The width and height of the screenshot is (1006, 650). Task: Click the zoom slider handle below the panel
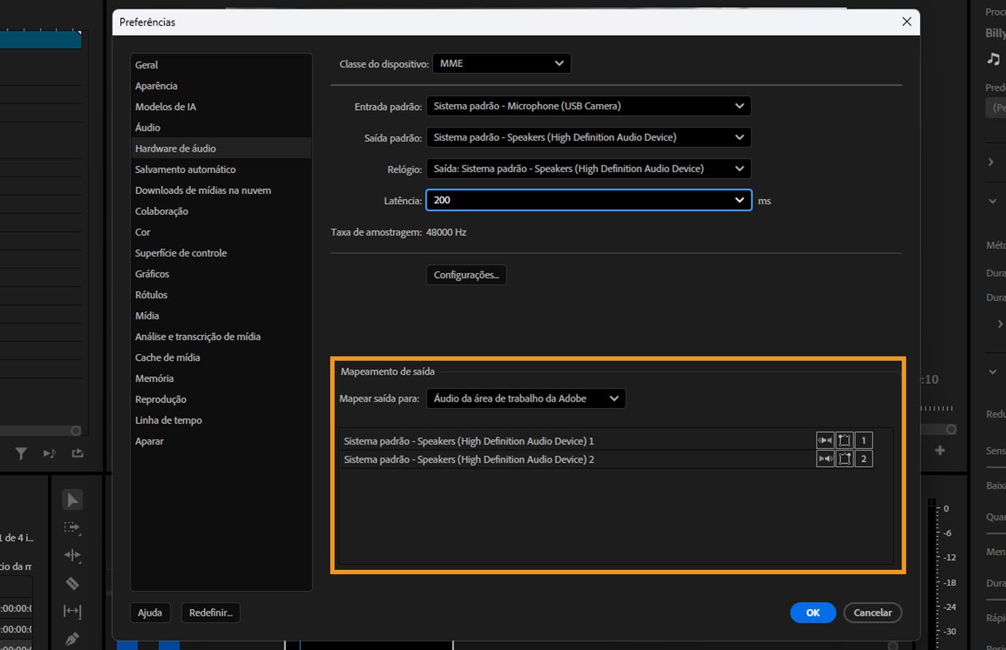coord(76,431)
